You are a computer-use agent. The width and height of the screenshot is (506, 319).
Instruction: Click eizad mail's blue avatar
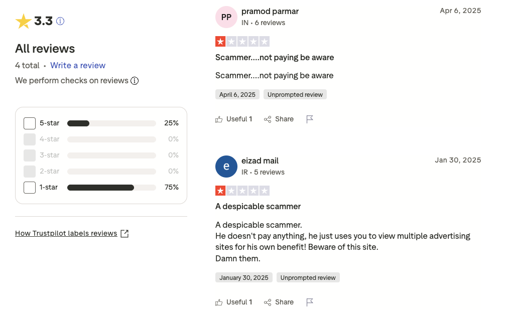226,166
